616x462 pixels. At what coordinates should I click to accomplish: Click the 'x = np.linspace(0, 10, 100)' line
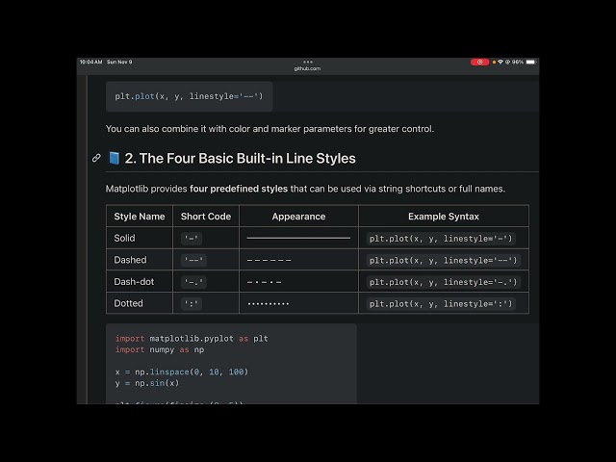pyautogui.click(x=182, y=372)
